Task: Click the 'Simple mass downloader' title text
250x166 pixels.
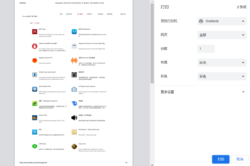Action: (47, 72)
